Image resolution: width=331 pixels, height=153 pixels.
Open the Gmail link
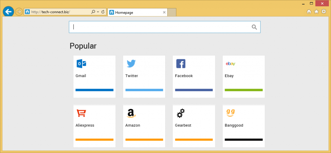tap(81, 76)
